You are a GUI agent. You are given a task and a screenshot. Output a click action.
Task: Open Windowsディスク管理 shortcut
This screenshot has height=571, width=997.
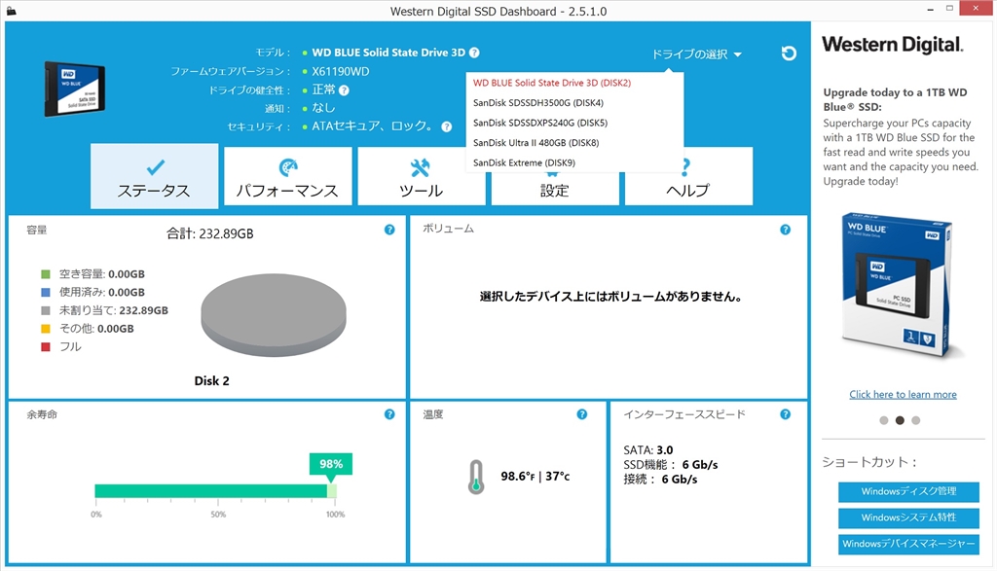coord(908,491)
